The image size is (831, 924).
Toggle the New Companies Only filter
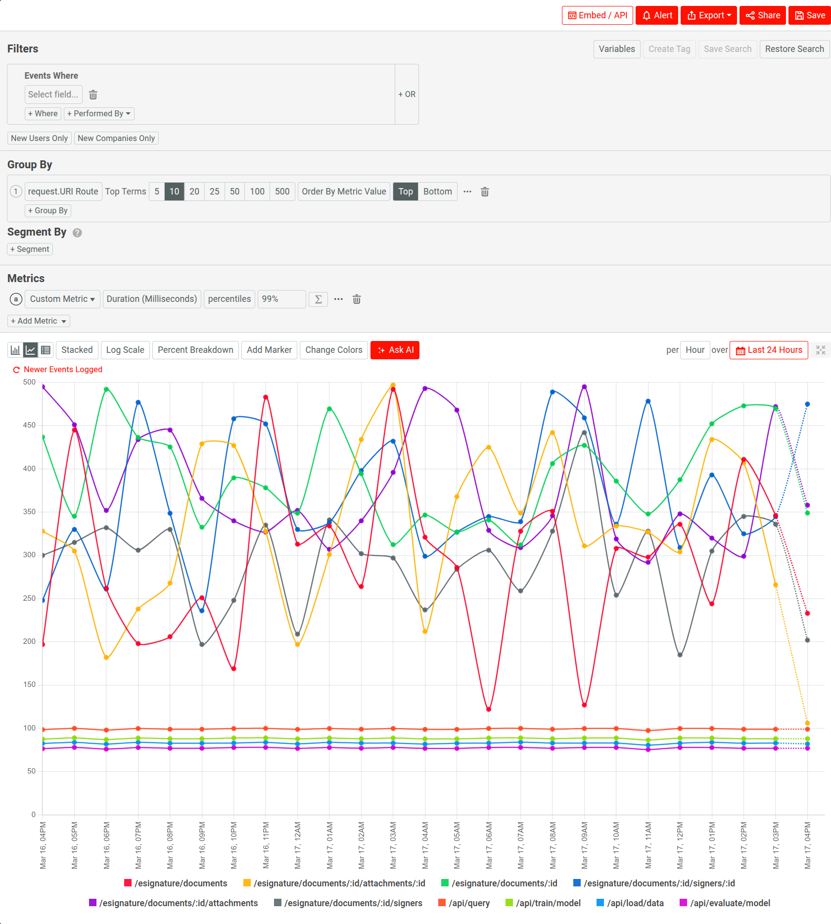[116, 138]
